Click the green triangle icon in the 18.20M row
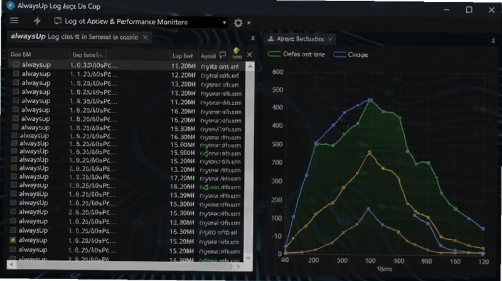The height and width of the screenshot is (281, 502). (x=205, y=187)
